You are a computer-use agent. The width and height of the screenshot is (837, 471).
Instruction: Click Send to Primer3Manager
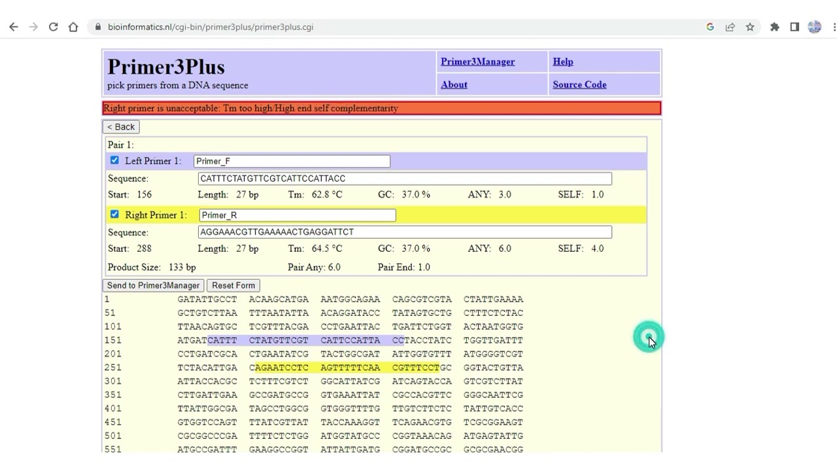pyautogui.click(x=153, y=285)
